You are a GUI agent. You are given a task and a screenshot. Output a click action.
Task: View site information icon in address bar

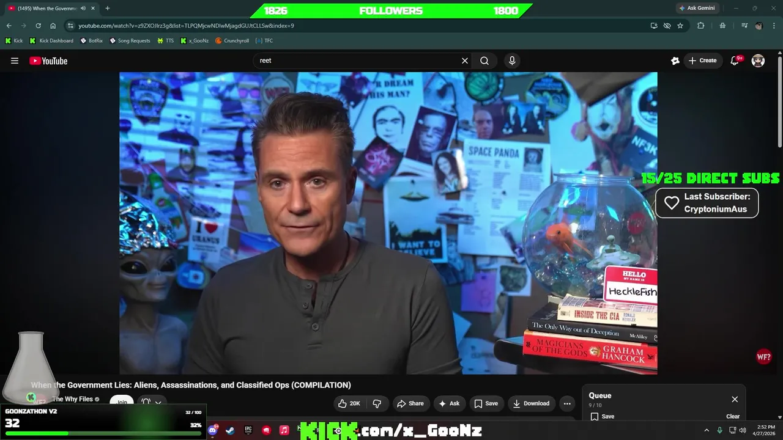point(70,26)
